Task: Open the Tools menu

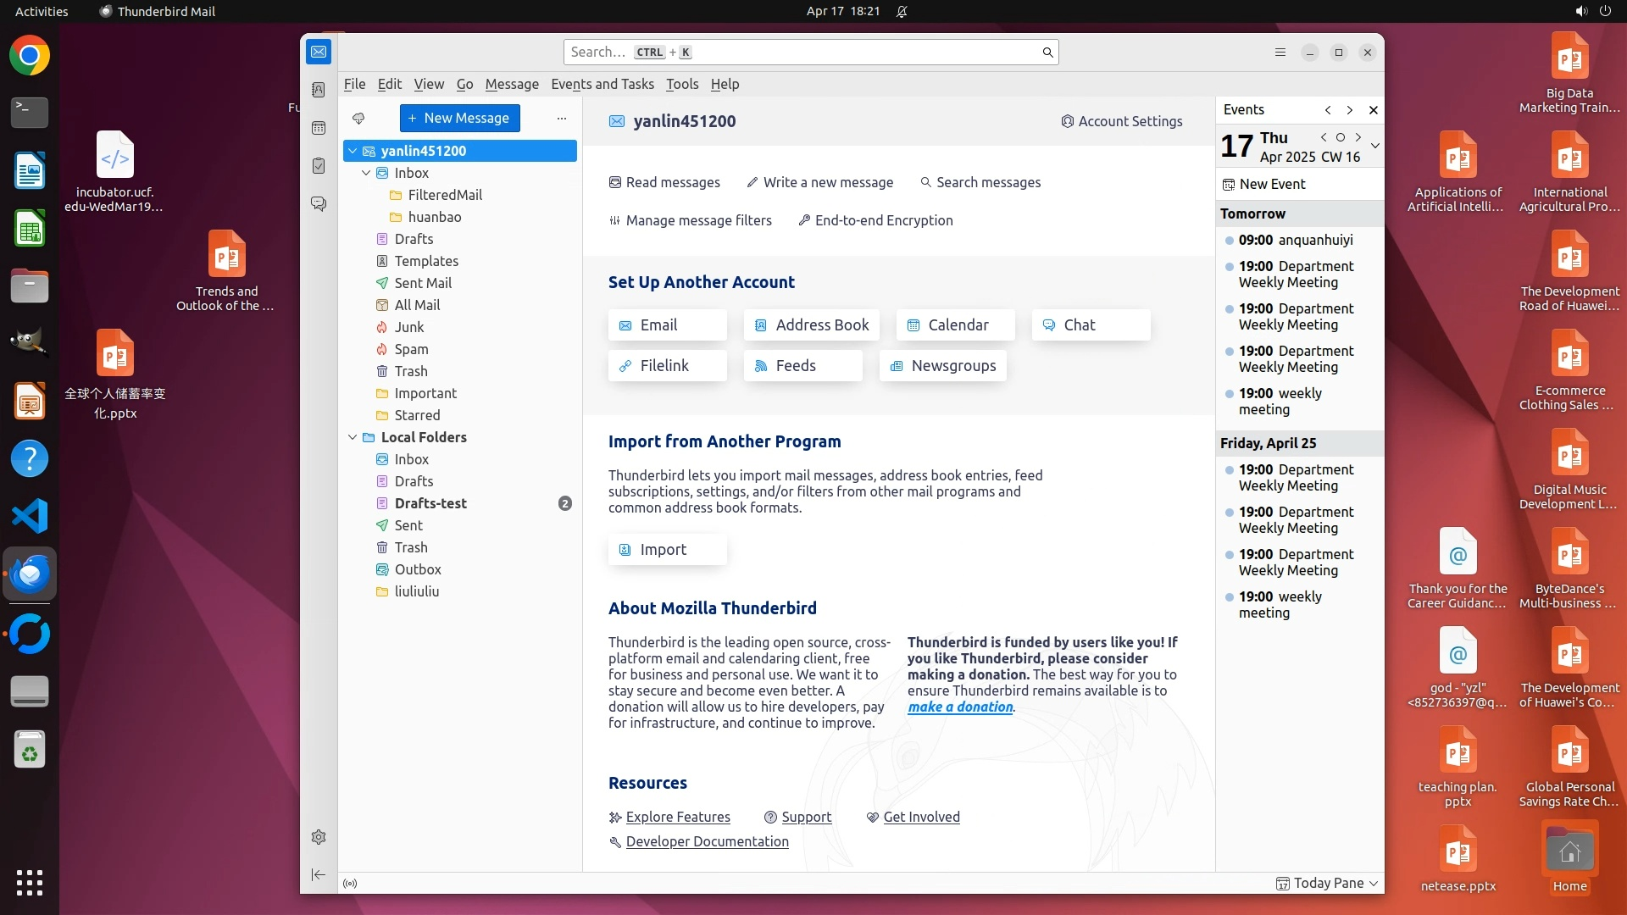Action: pos(681,84)
